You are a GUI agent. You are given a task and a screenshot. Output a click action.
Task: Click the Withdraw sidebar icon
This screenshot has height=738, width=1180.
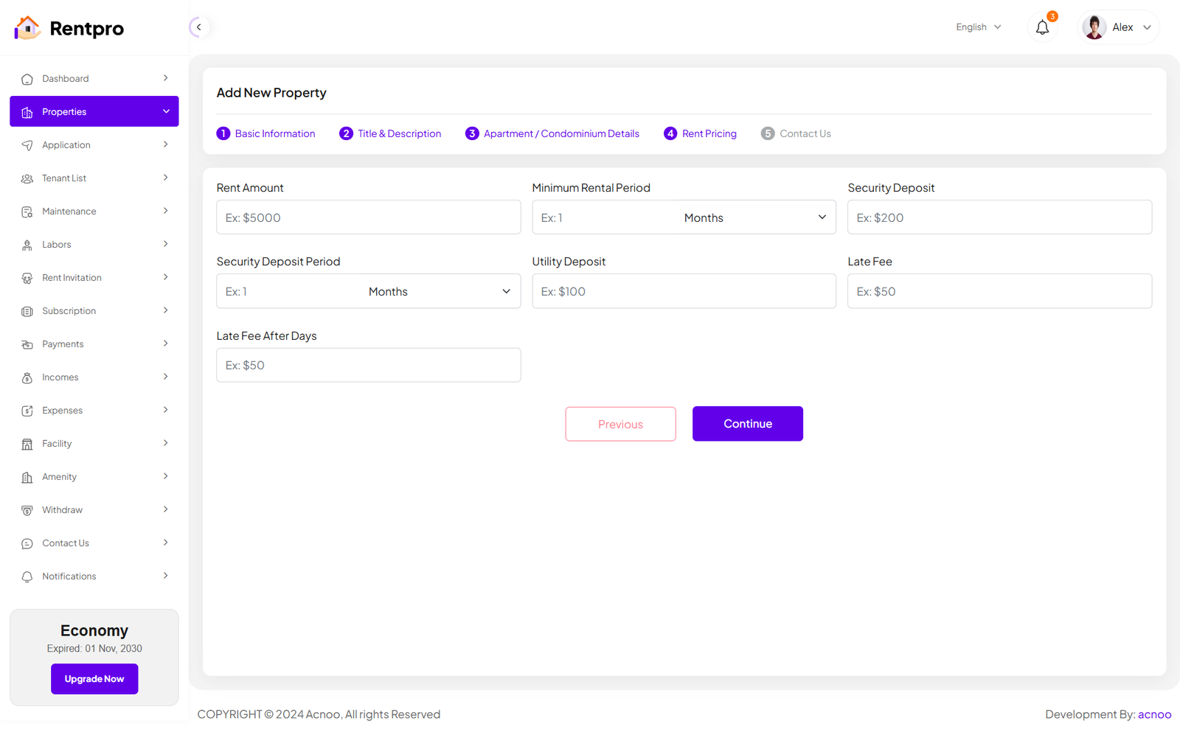point(27,510)
